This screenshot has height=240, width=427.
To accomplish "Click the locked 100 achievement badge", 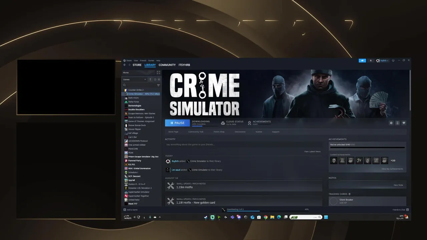I will point(376,160).
